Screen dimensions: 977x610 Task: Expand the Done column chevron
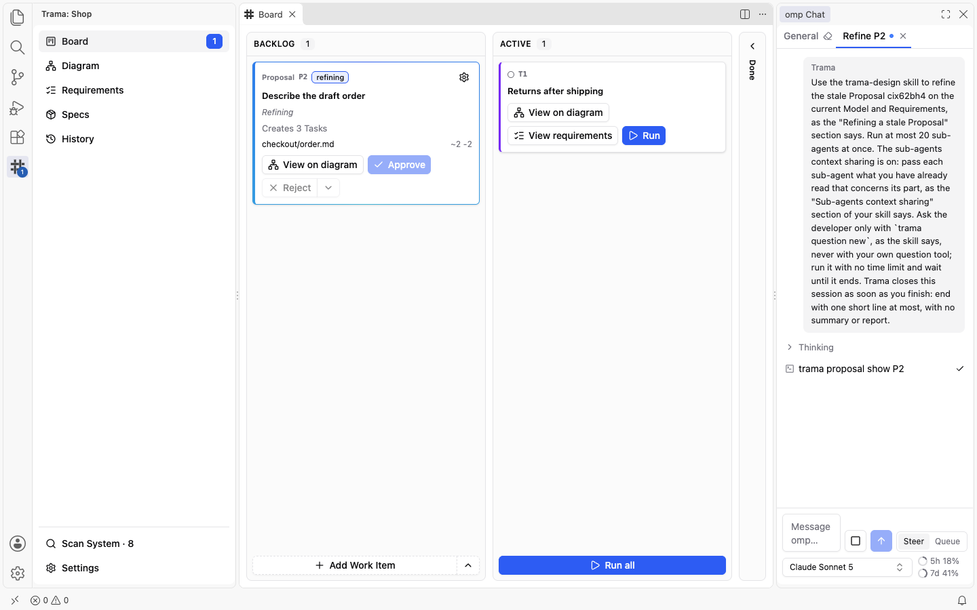pyautogui.click(x=752, y=46)
